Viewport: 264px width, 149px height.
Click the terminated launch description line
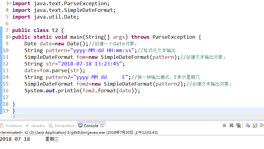coord(79,133)
